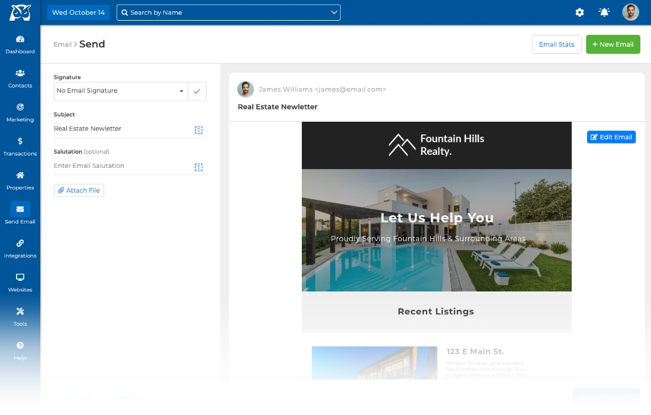Screen dimensions: 651x415
Task: Open Transactions from the sidebar
Action: pyautogui.click(x=20, y=147)
